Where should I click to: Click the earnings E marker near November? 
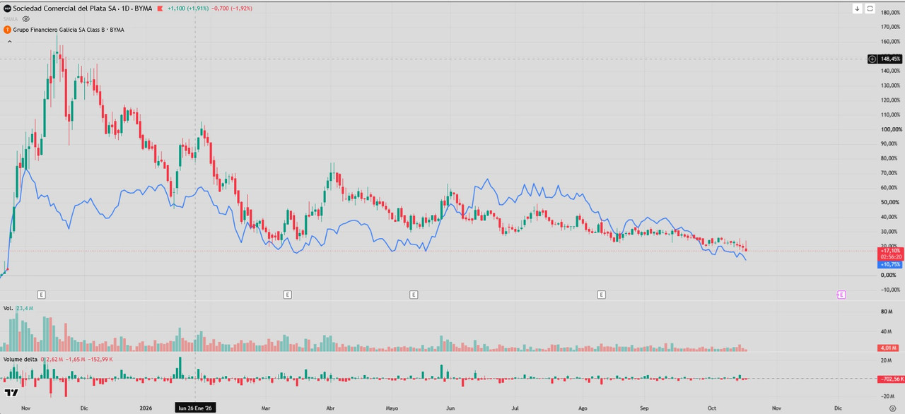click(41, 295)
